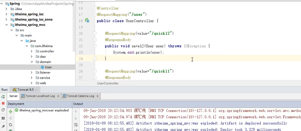The height and width of the screenshot is (131, 301).
Task: Close the Tomcat Catalina Log tab
Action: click(98, 96)
